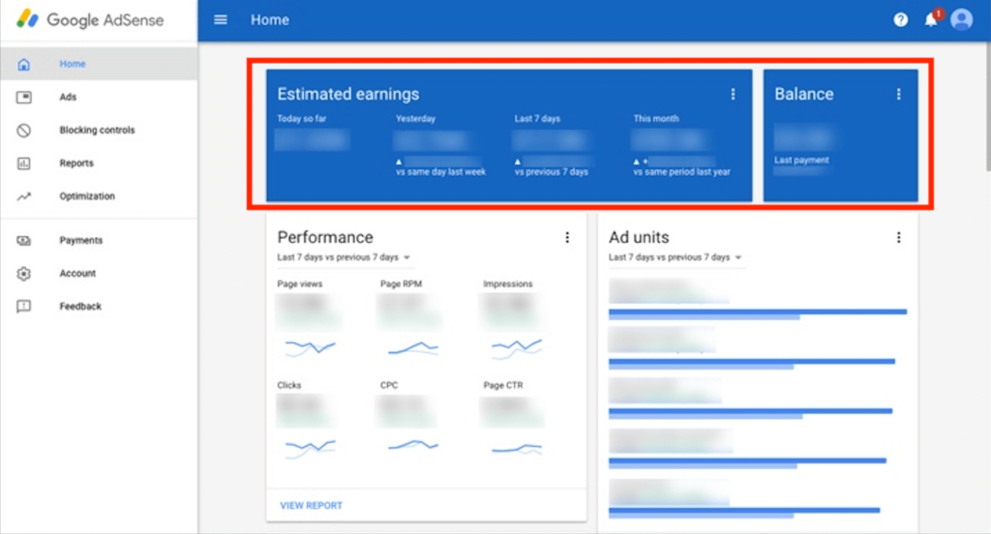Image resolution: width=991 pixels, height=534 pixels.
Task: Open the notifications bell
Action: (931, 20)
